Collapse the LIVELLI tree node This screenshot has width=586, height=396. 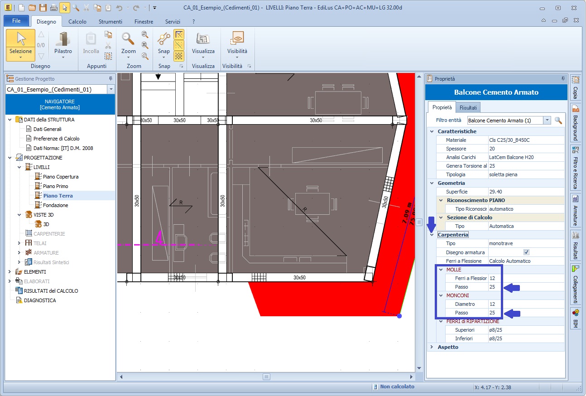pos(19,167)
